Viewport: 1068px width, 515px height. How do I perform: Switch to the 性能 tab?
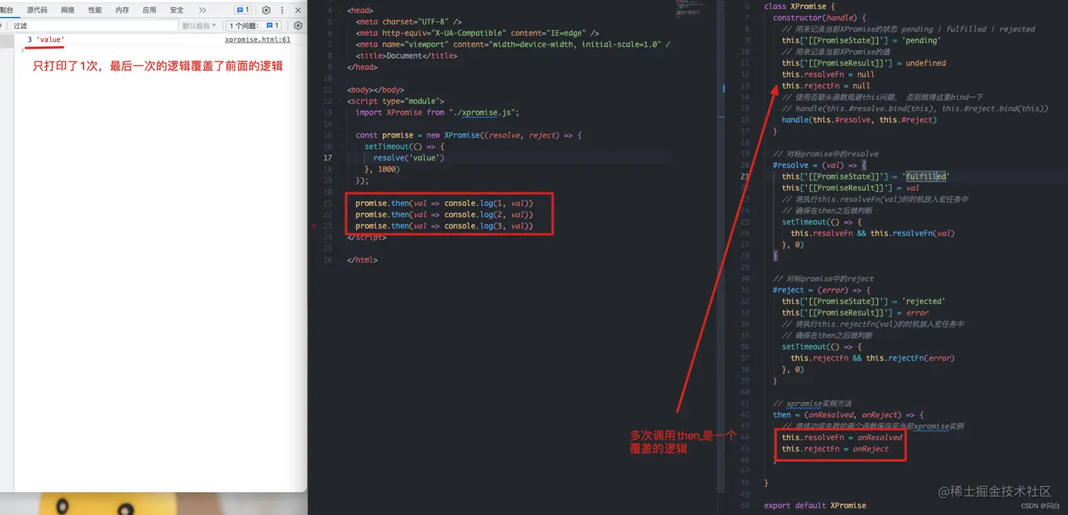[x=95, y=10]
